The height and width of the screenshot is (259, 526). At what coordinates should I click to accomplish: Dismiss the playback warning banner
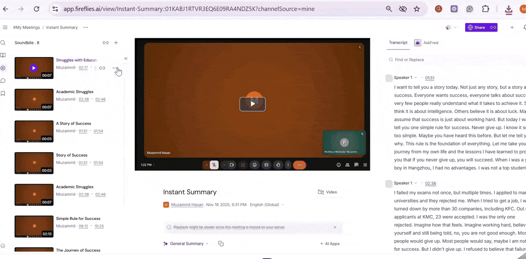(335, 227)
